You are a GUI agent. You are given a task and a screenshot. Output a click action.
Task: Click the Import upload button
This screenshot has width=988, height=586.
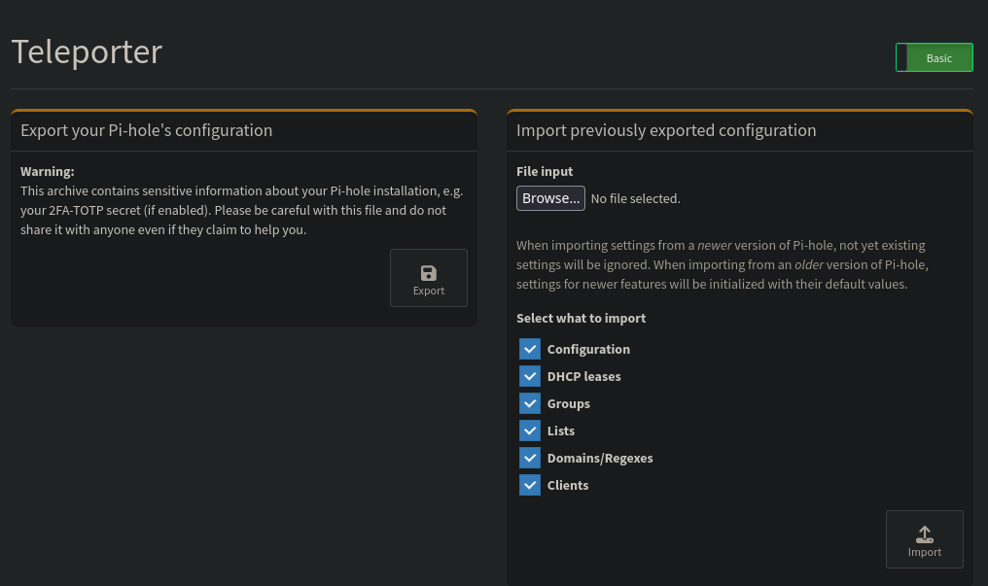(x=925, y=539)
